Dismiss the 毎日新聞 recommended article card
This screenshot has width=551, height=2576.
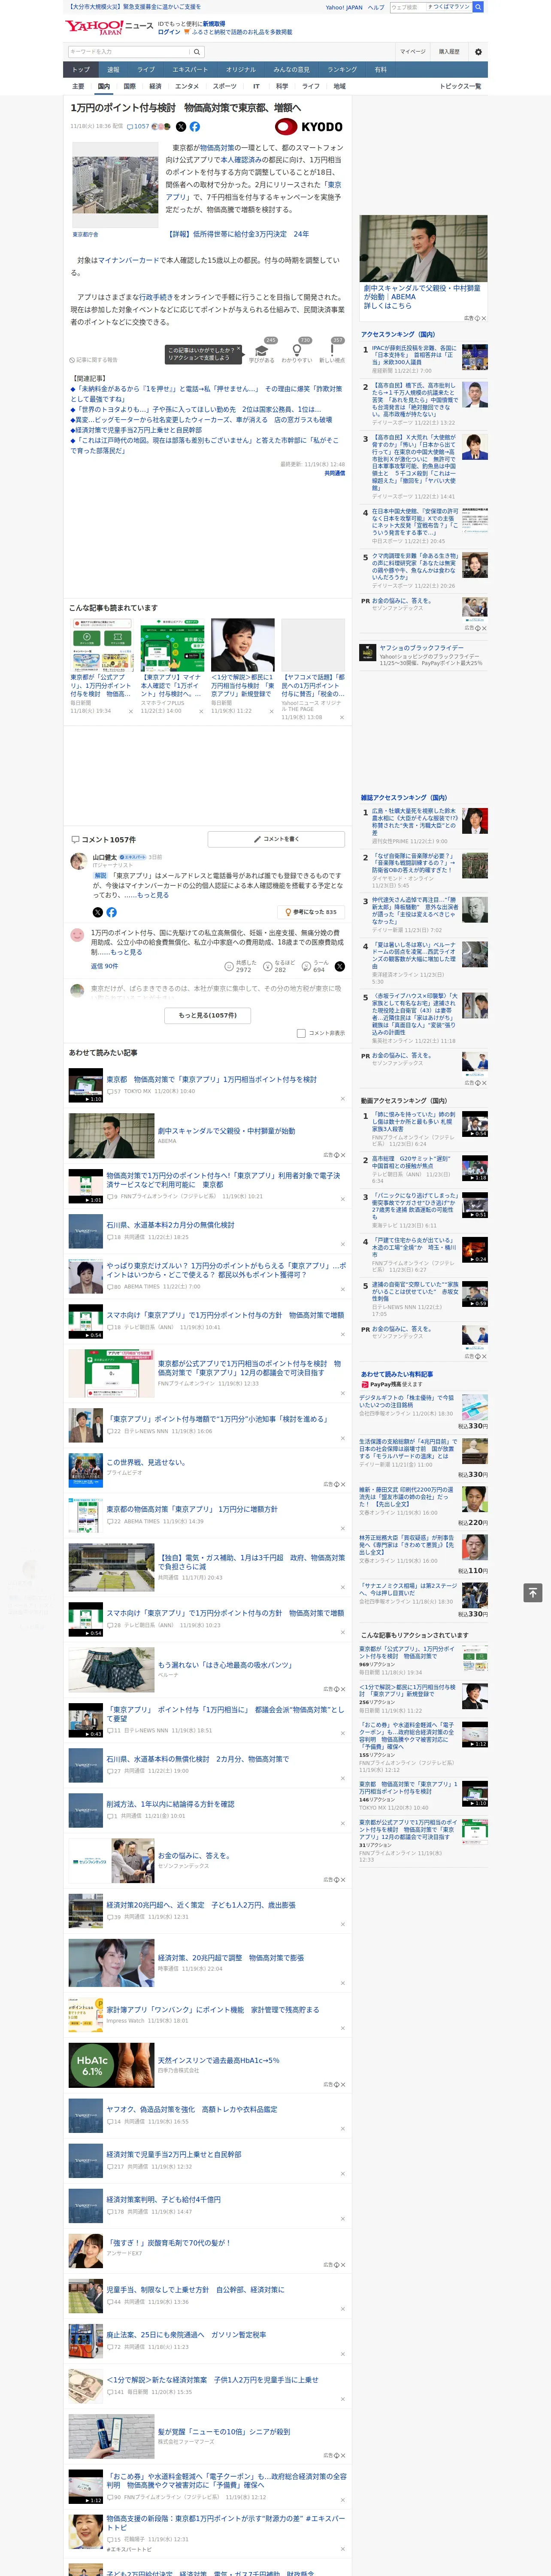coord(130,711)
